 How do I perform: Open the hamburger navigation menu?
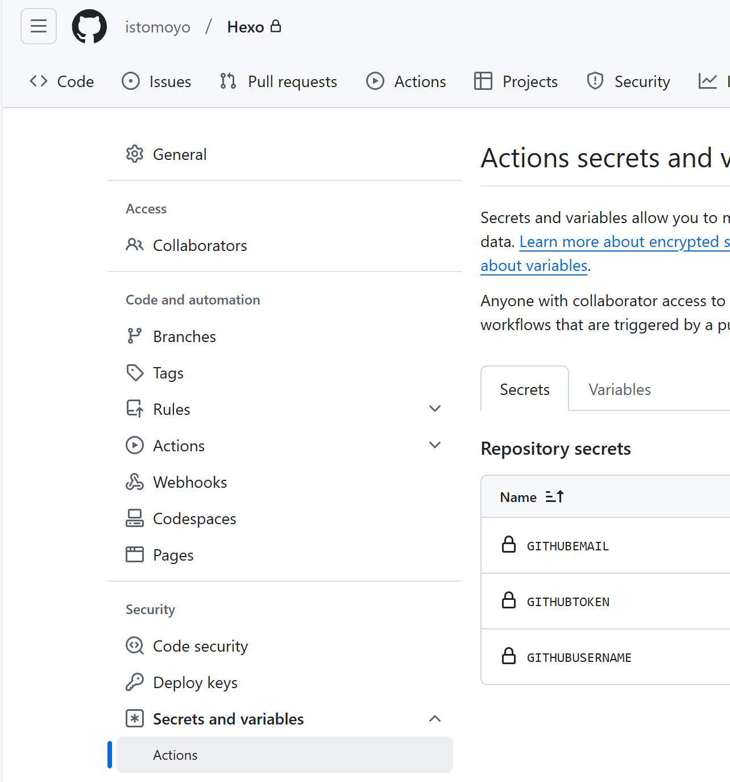pyautogui.click(x=39, y=26)
